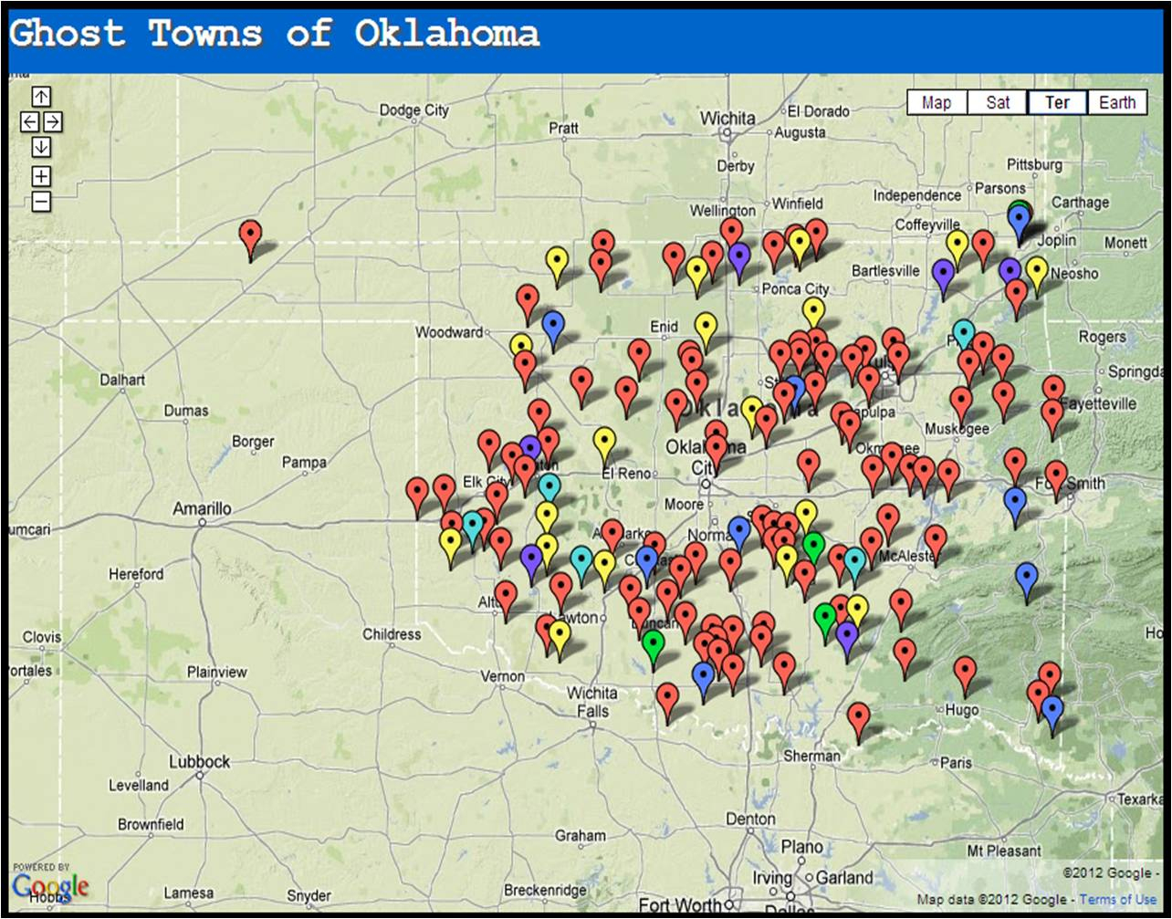The width and height of the screenshot is (1172, 919).
Task: Switch to the Map view tab
Action: pyautogui.click(x=937, y=102)
